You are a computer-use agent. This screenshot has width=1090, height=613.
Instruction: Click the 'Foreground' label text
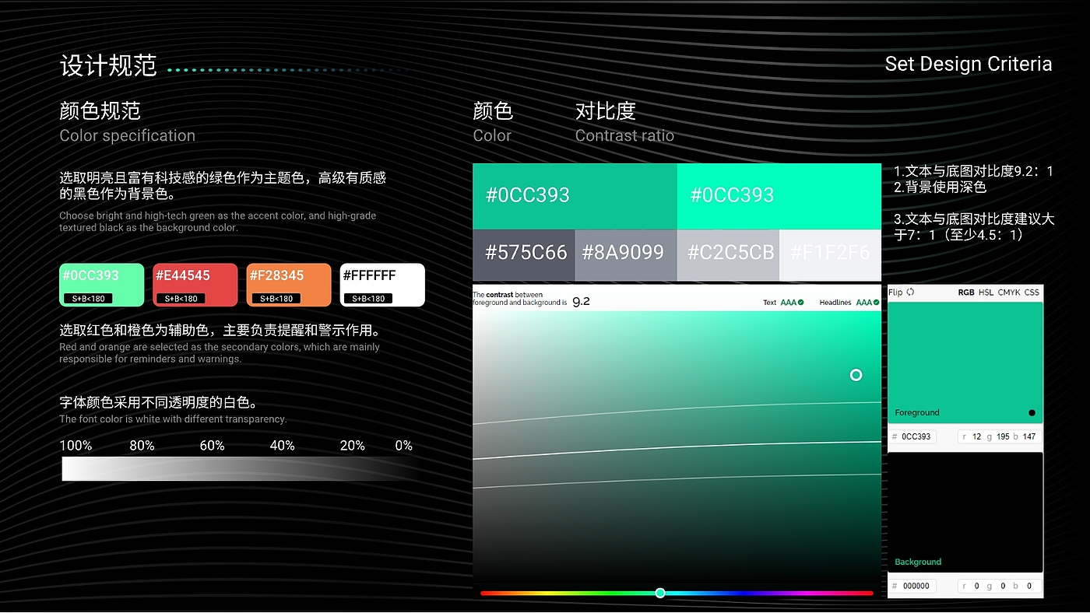917,412
